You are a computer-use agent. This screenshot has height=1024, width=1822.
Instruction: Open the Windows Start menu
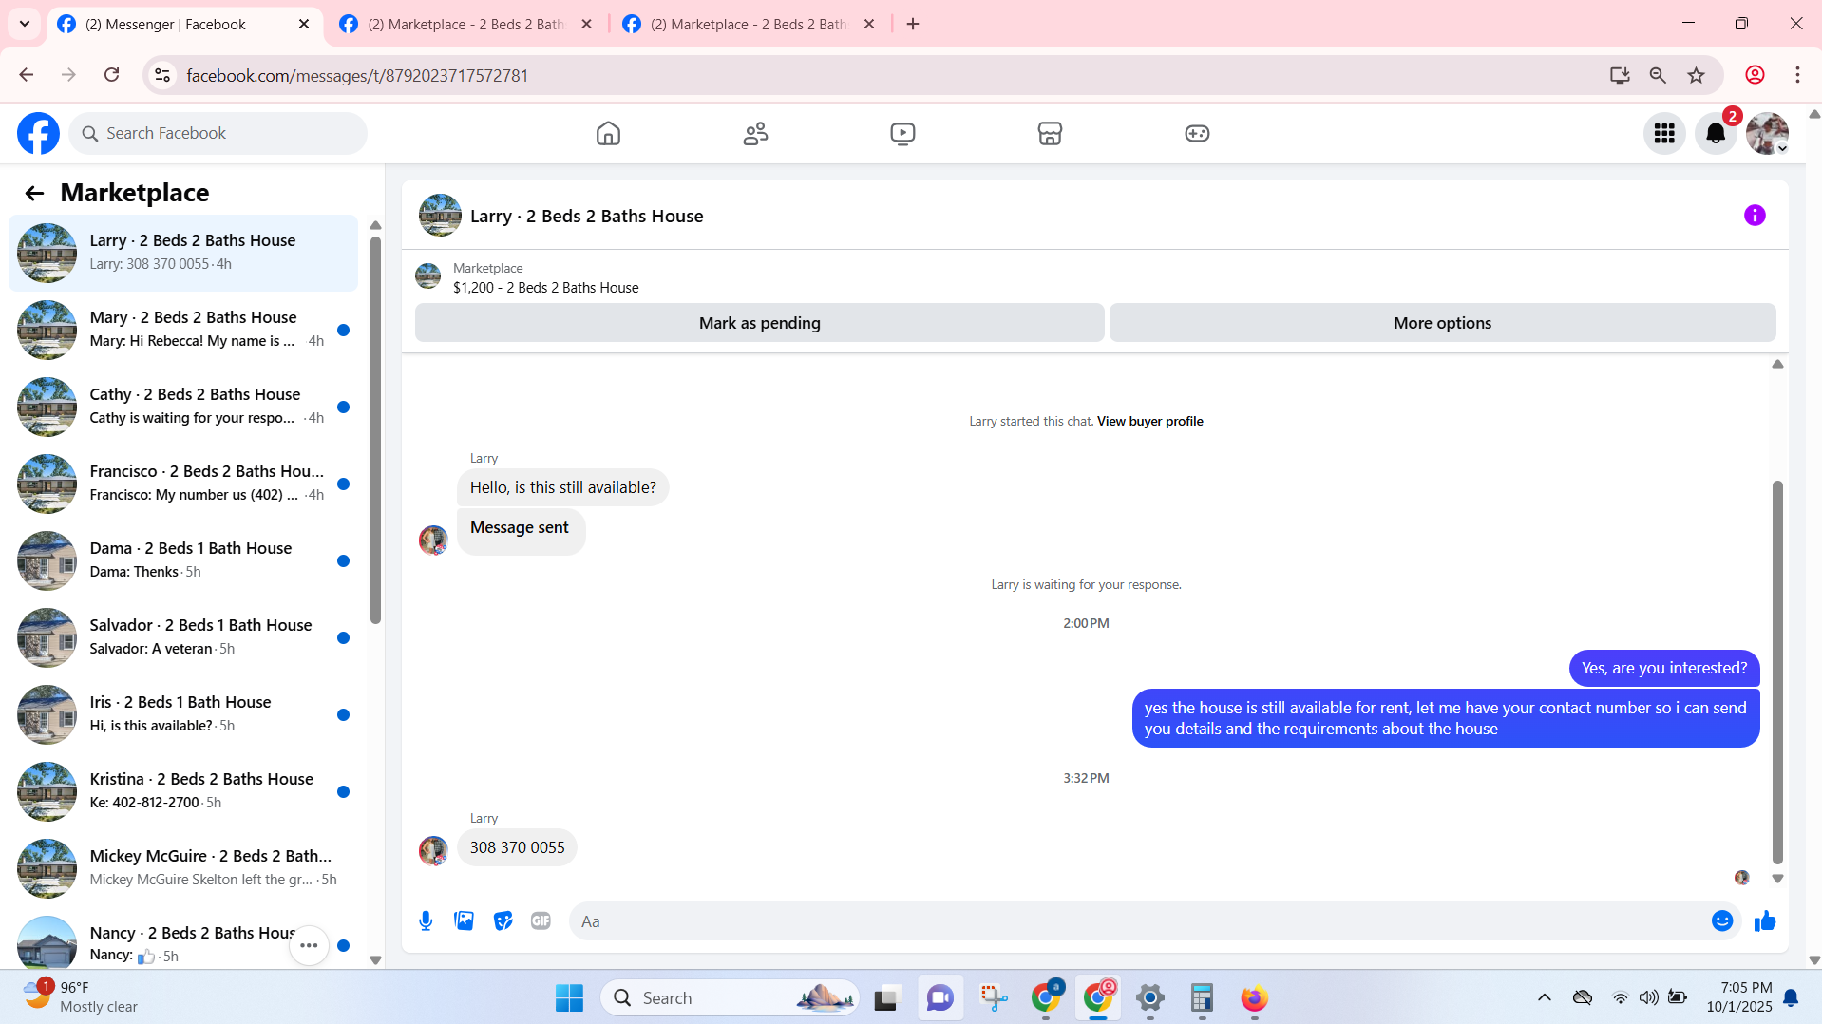(569, 998)
